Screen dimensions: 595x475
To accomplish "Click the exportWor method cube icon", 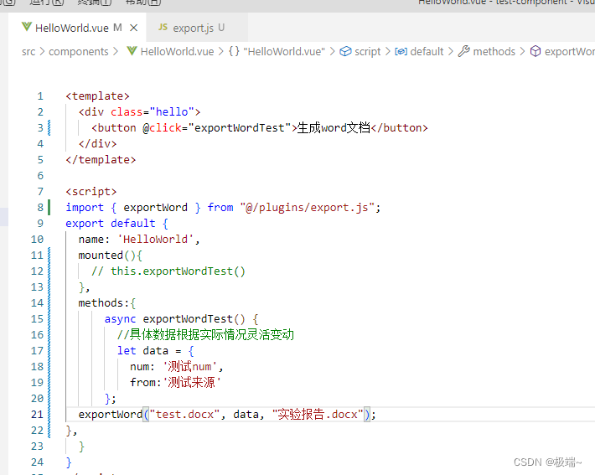I will pos(535,51).
